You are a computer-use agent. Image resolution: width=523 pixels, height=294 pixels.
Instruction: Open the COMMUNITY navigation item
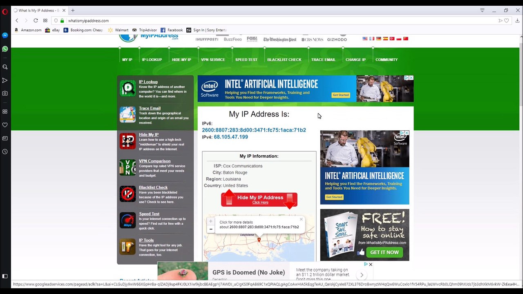(387, 60)
